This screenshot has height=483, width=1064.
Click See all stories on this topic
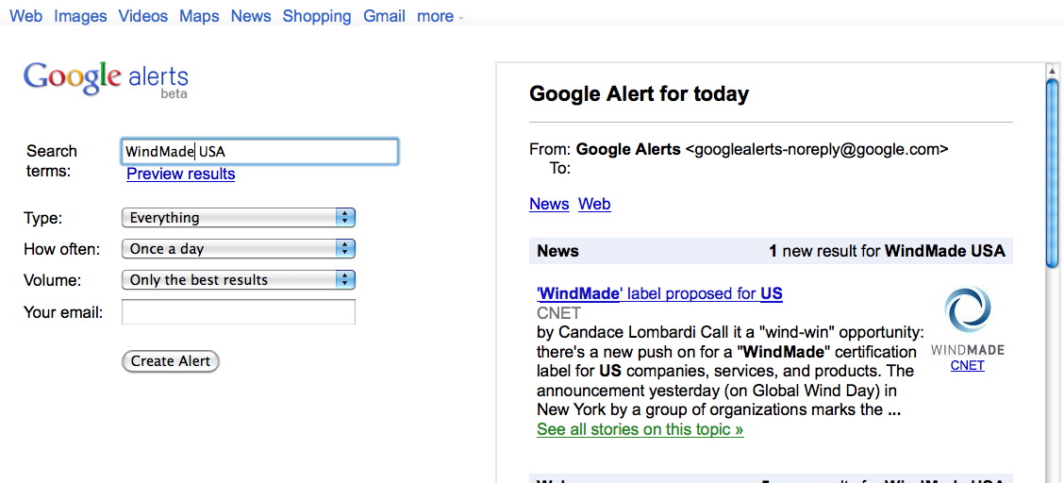pos(640,429)
